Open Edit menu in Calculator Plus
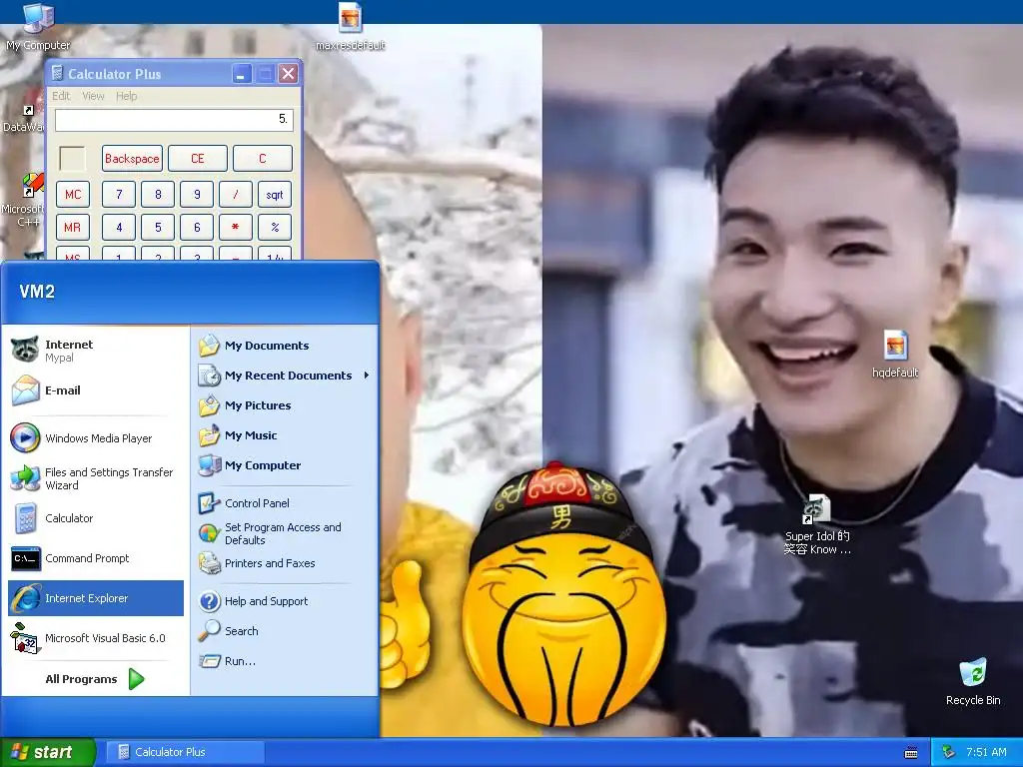 pyautogui.click(x=61, y=96)
